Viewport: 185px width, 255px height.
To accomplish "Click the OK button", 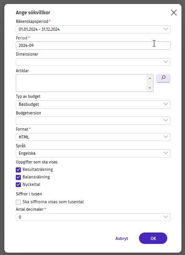I will (x=153, y=238).
